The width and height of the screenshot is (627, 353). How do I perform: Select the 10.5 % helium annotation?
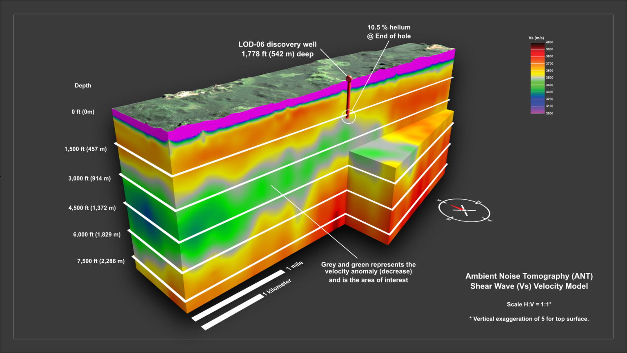click(x=389, y=31)
